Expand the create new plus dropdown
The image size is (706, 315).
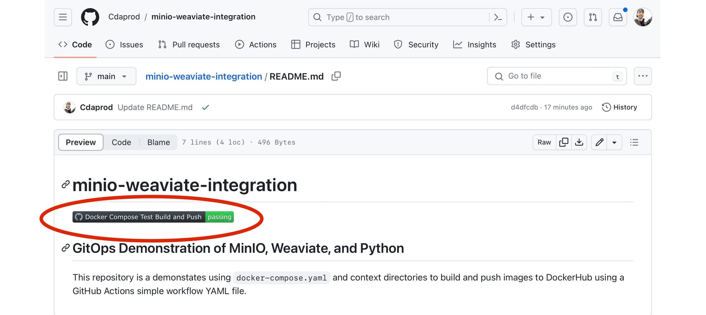[x=536, y=17]
